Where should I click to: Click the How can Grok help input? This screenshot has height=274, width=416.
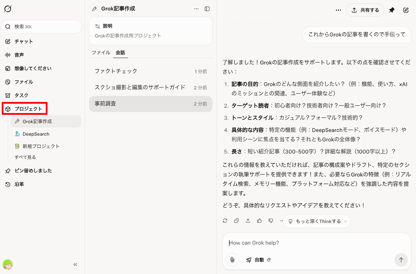coord(317,243)
